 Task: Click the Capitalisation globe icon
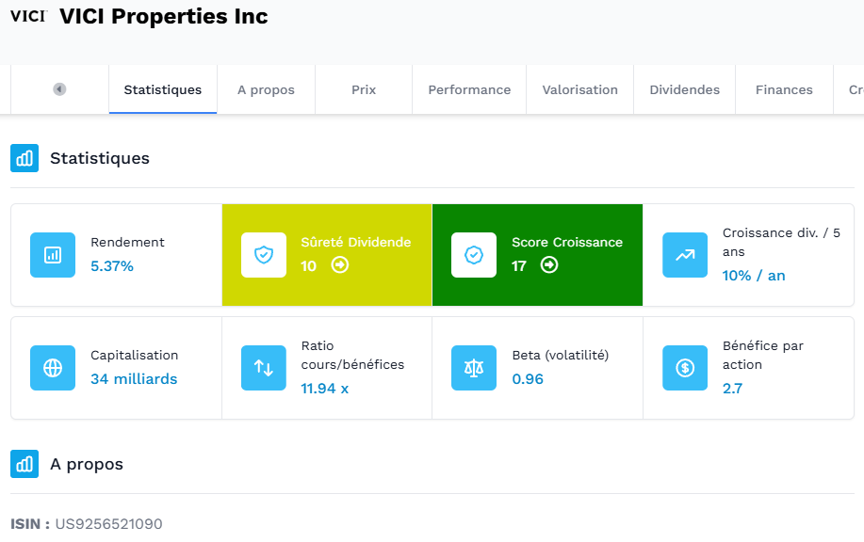(53, 368)
